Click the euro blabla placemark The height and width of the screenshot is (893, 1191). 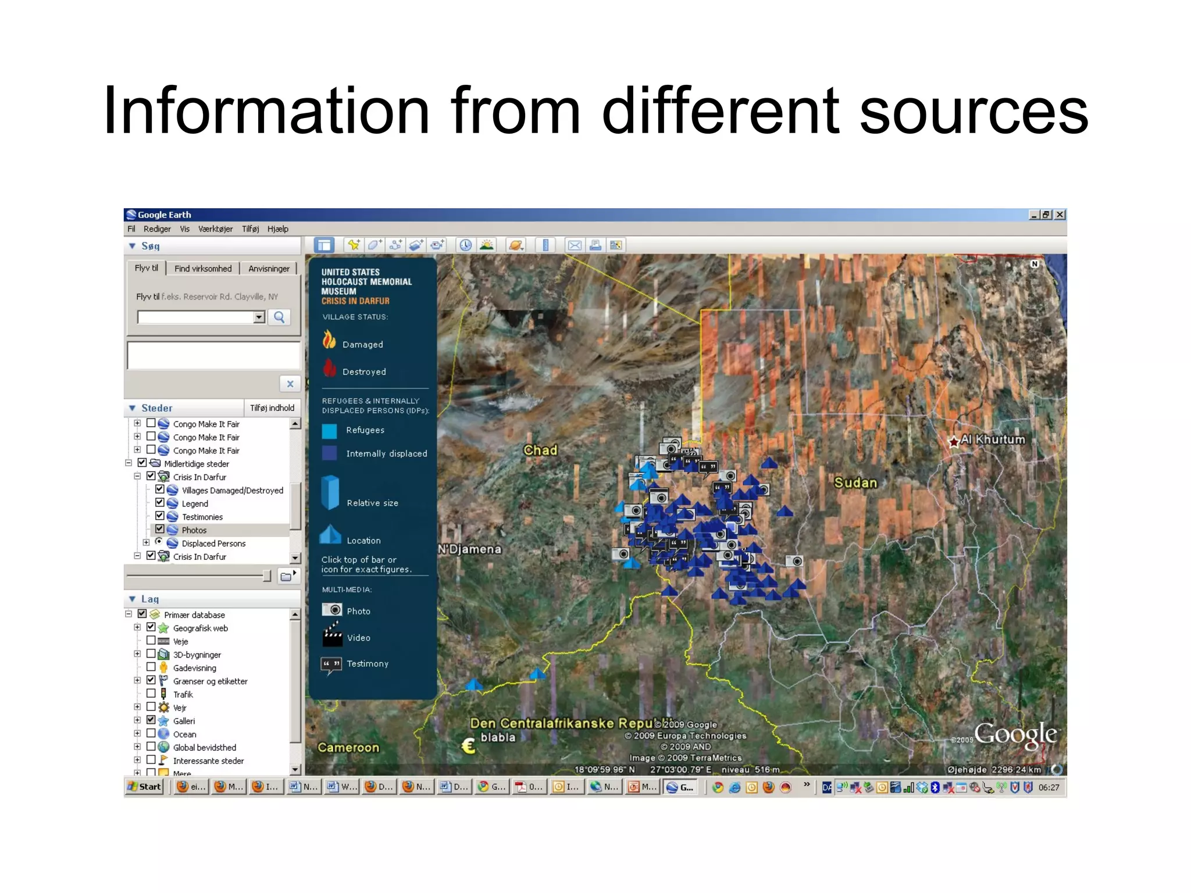(468, 746)
